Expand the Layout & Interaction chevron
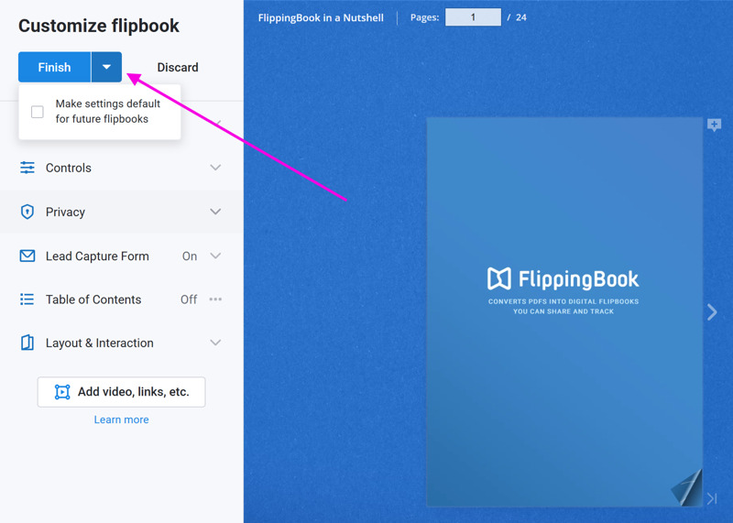 click(x=215, y=343)
